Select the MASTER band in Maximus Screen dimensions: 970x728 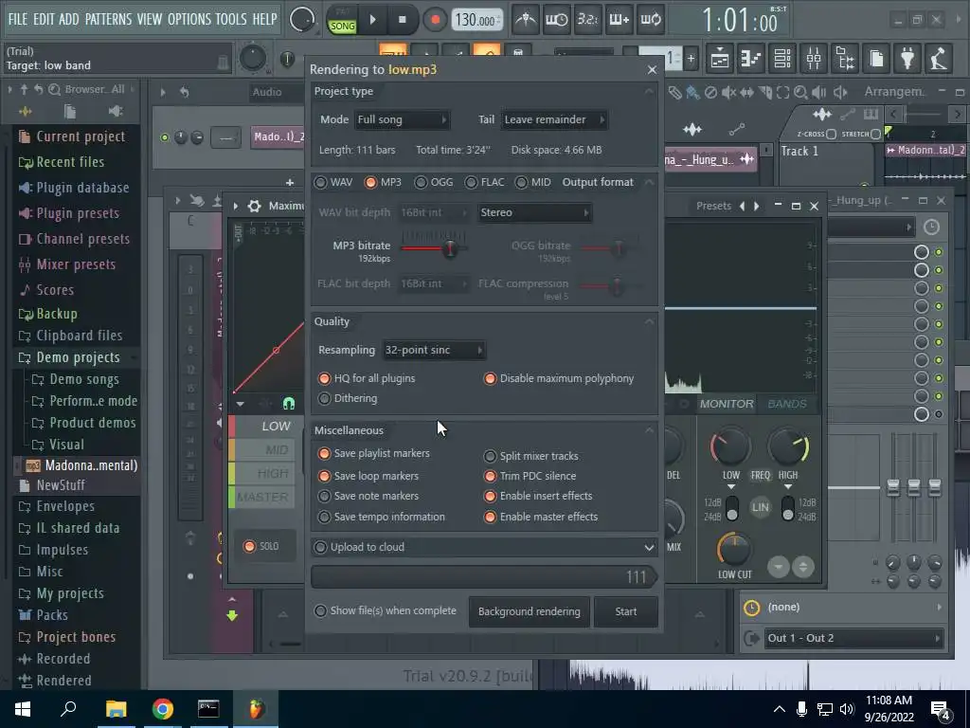pos(261,497)
